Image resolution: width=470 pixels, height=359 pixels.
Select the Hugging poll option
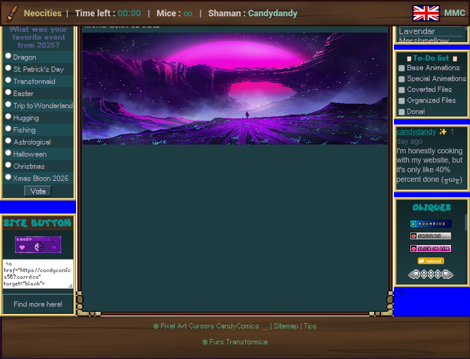8,117
